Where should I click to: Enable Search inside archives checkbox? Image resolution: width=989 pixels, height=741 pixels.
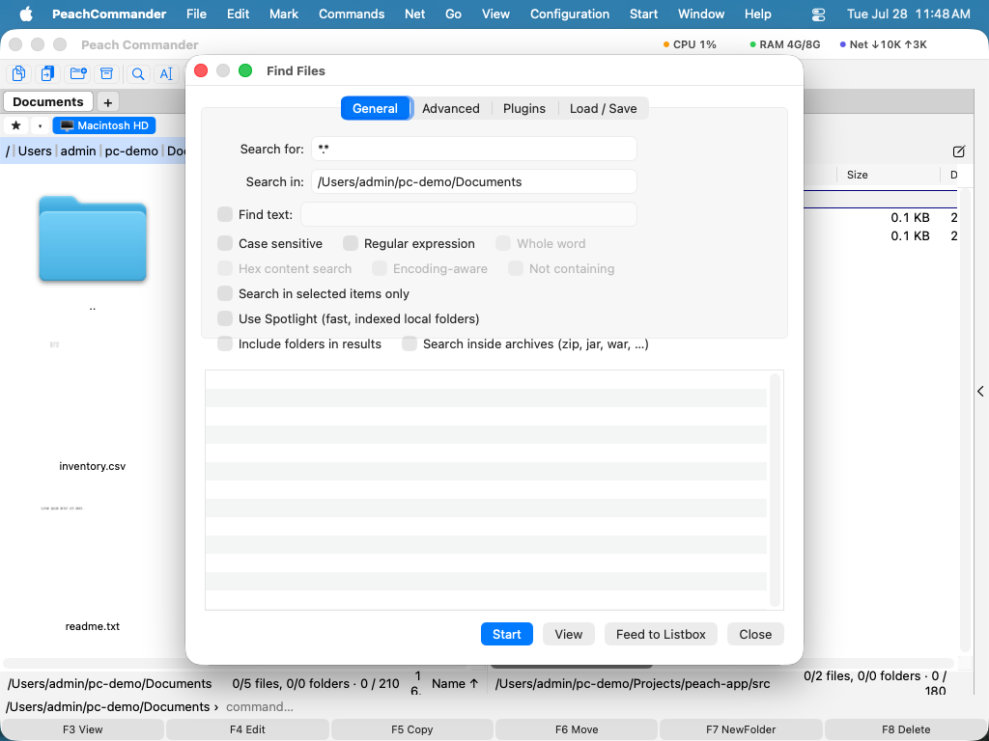[410, 344]
